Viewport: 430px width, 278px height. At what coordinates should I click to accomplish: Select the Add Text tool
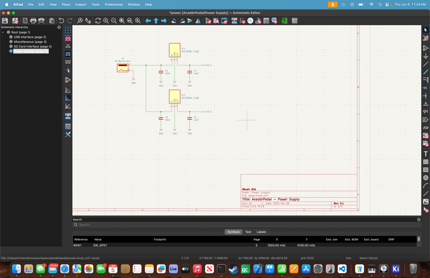(426, 154)
